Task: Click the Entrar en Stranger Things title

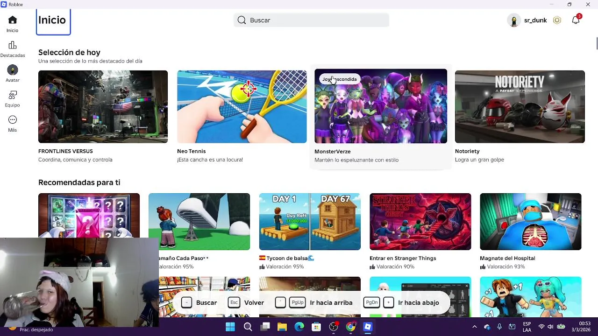Action: click(x=403, y=258)
